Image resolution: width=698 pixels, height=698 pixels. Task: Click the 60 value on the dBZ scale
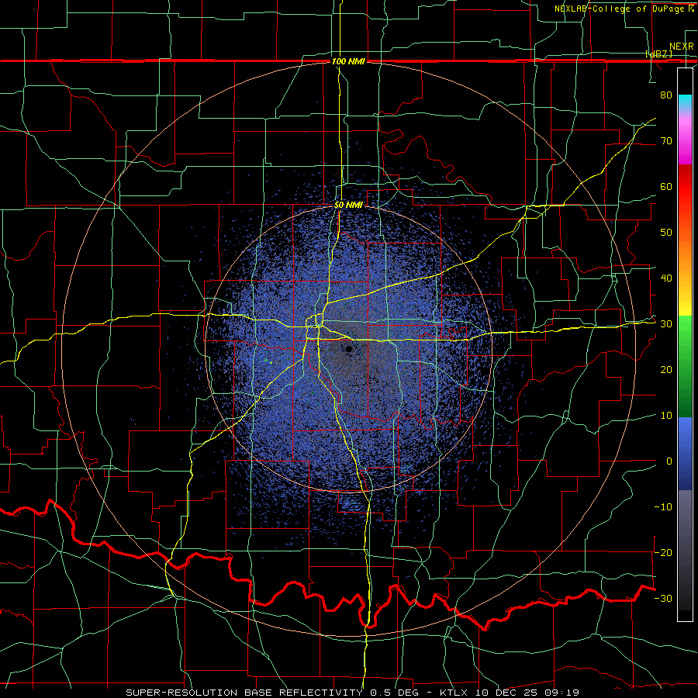click(666, 186)
